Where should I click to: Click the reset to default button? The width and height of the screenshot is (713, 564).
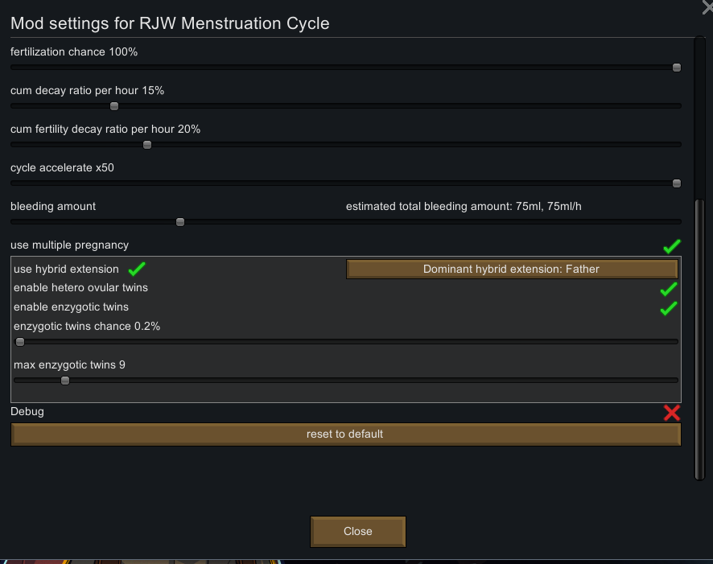tap(345, 434)
